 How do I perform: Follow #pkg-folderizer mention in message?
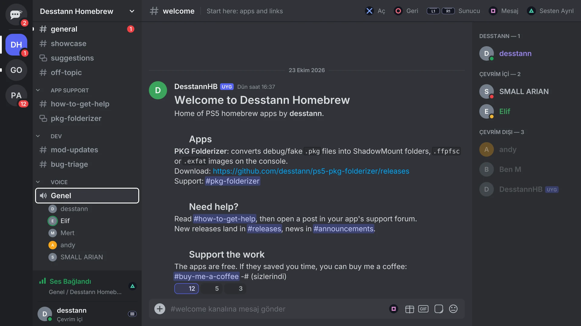click(x=232, y=181)
